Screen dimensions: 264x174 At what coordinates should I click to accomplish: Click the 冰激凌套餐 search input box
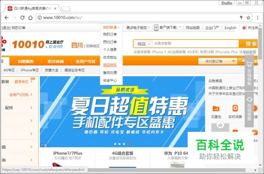click(x=195, y=44)
